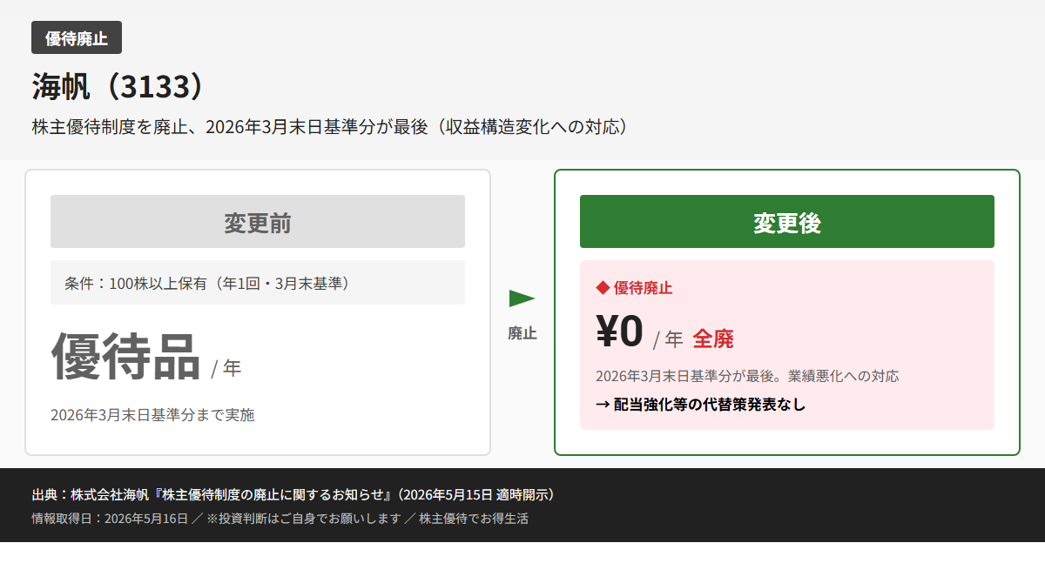Click the large 優待品 text
This screenshot has height=563, width=1045.
126,357
